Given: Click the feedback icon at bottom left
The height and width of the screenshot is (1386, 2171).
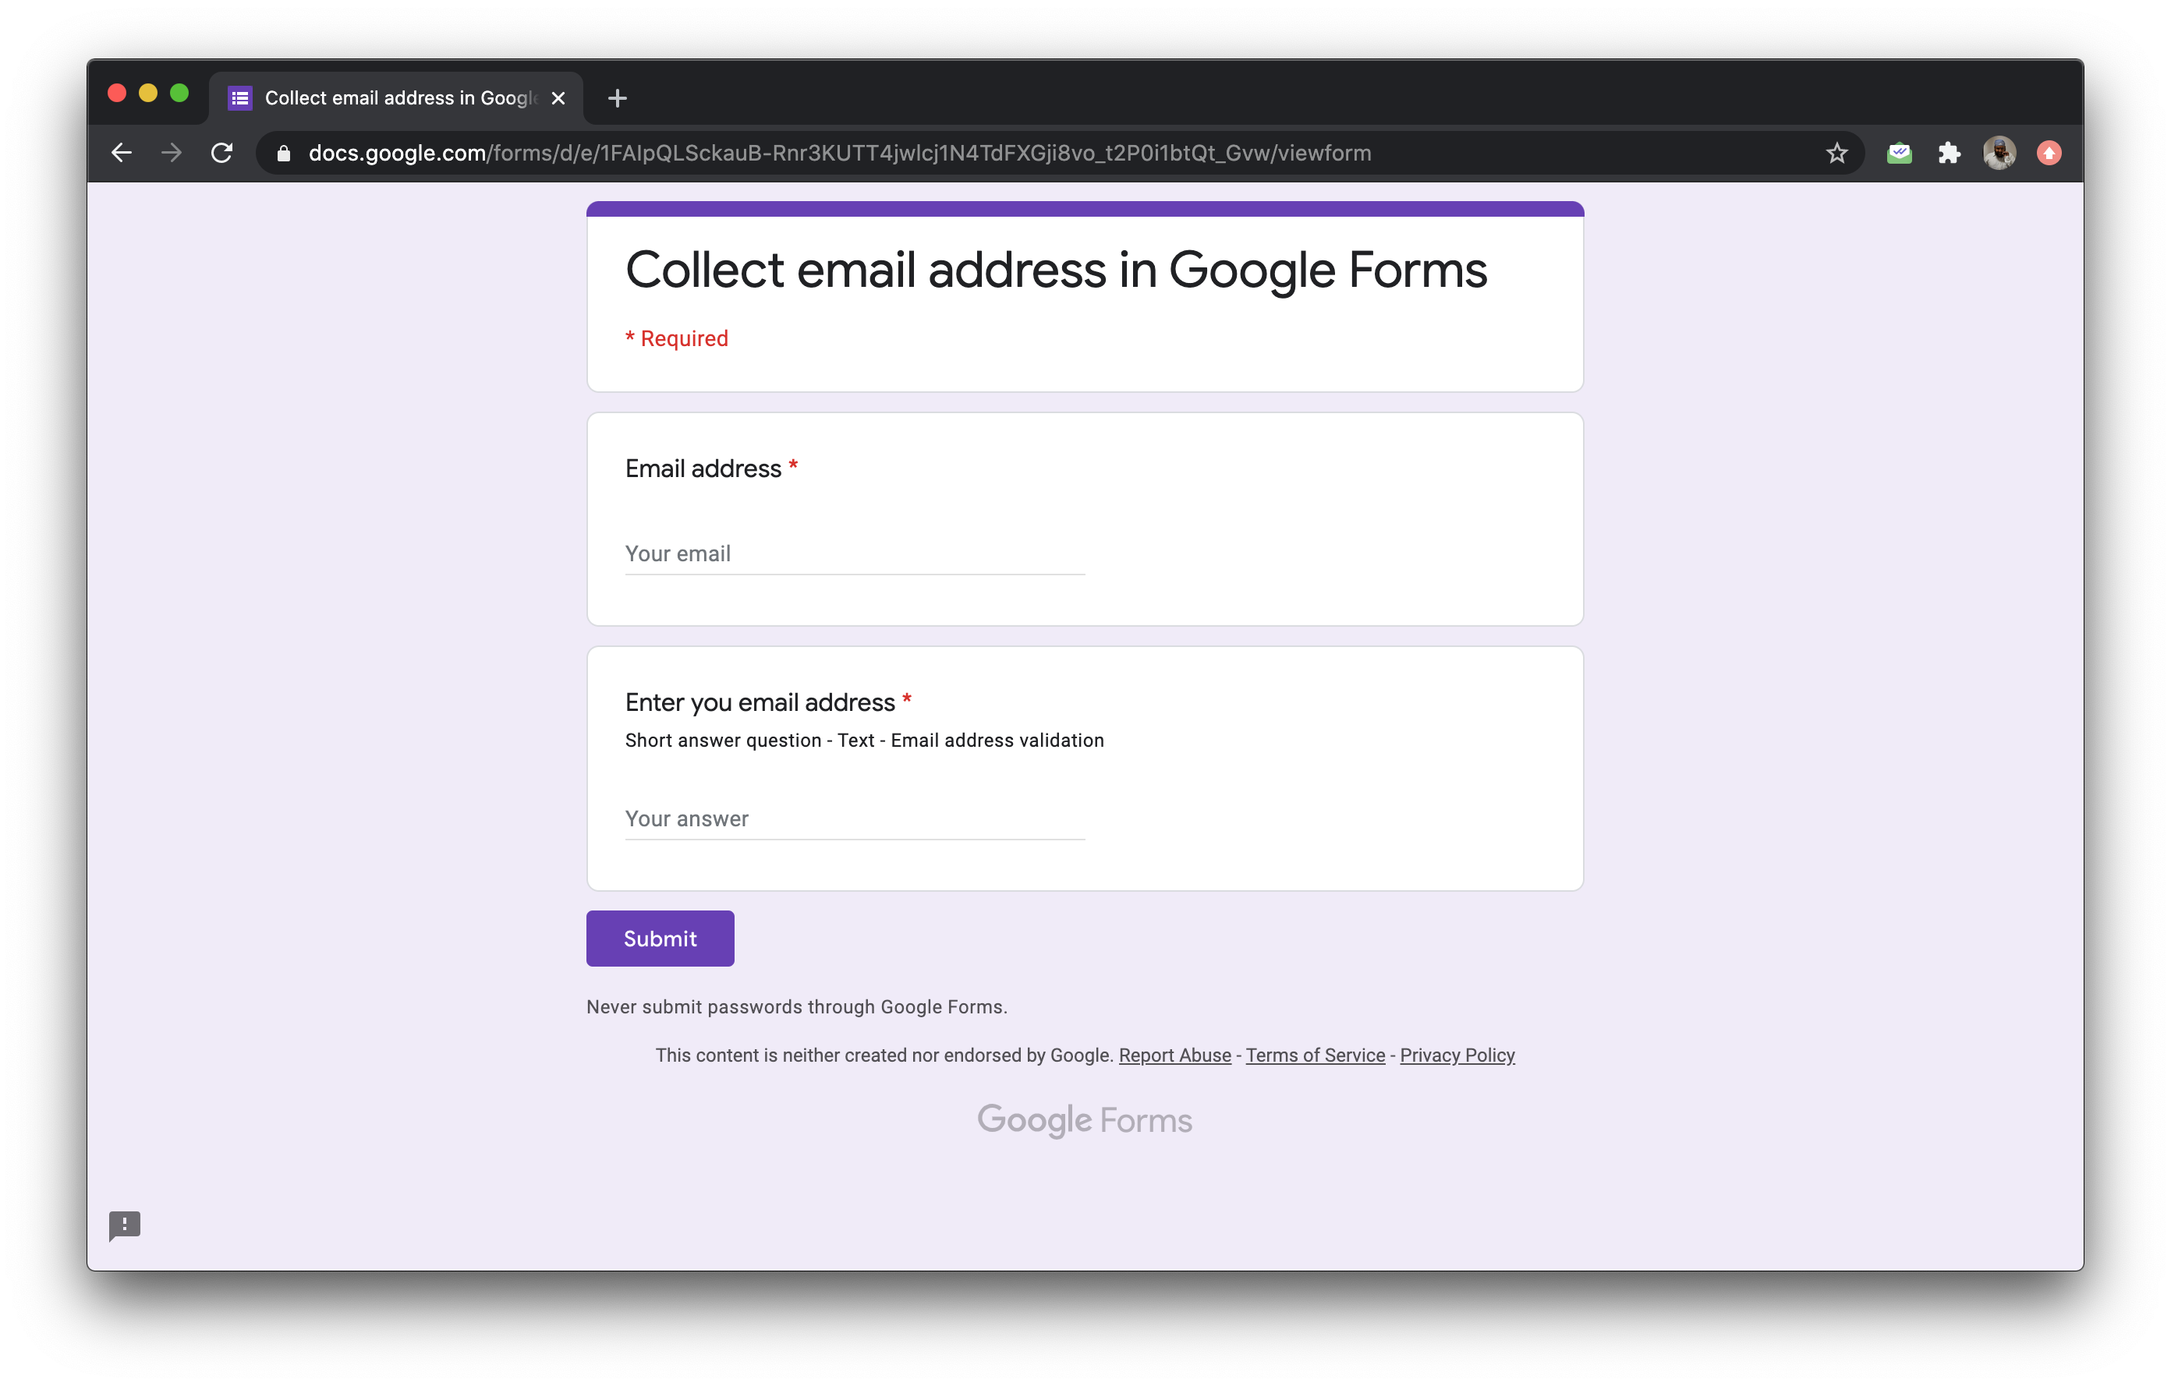Looking at the screenshot, I should coord(125,1225).
